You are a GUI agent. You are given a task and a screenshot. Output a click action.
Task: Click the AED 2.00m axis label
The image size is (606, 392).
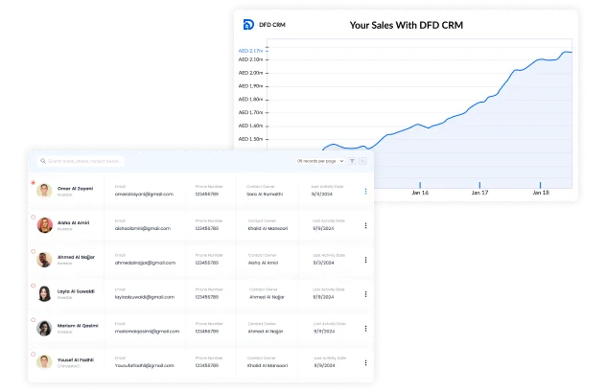click(250, 73)
